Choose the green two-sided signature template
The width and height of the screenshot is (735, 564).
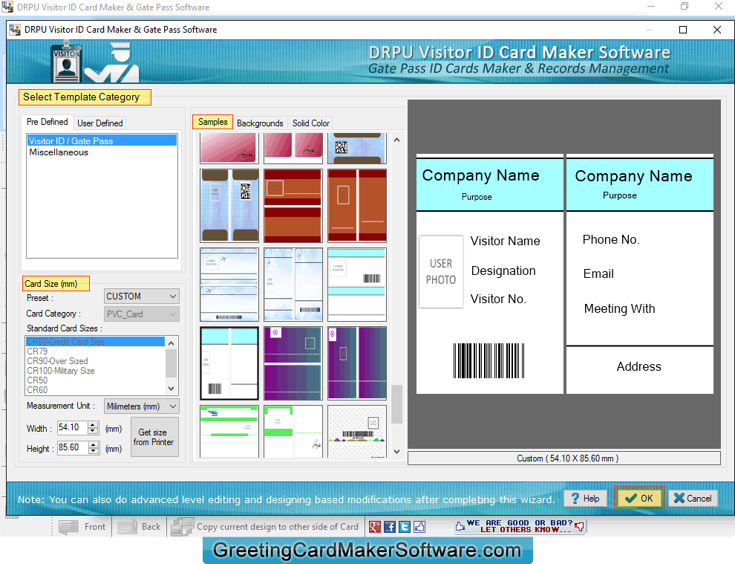[x=293, y=431]
